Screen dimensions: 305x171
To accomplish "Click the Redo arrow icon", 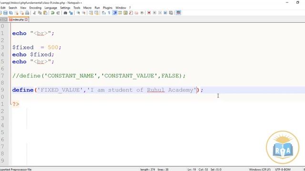I will pyautogui.click(x=58, y=13).
